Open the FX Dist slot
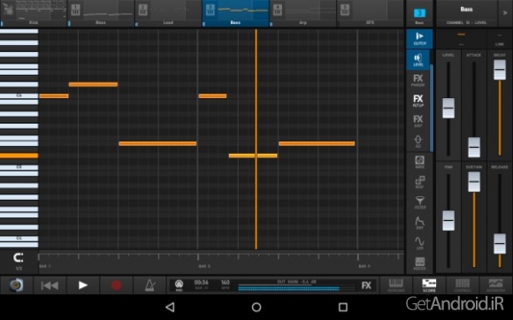Viewport: 513px width, 320px height. pyautogui.click(x=418, y=121)
